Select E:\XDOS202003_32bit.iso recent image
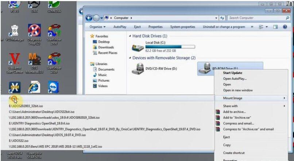 pyautogui.click(x=26, y=106)
